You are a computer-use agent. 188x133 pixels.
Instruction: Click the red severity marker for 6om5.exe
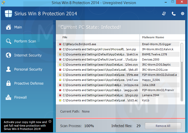pos(60,44)
